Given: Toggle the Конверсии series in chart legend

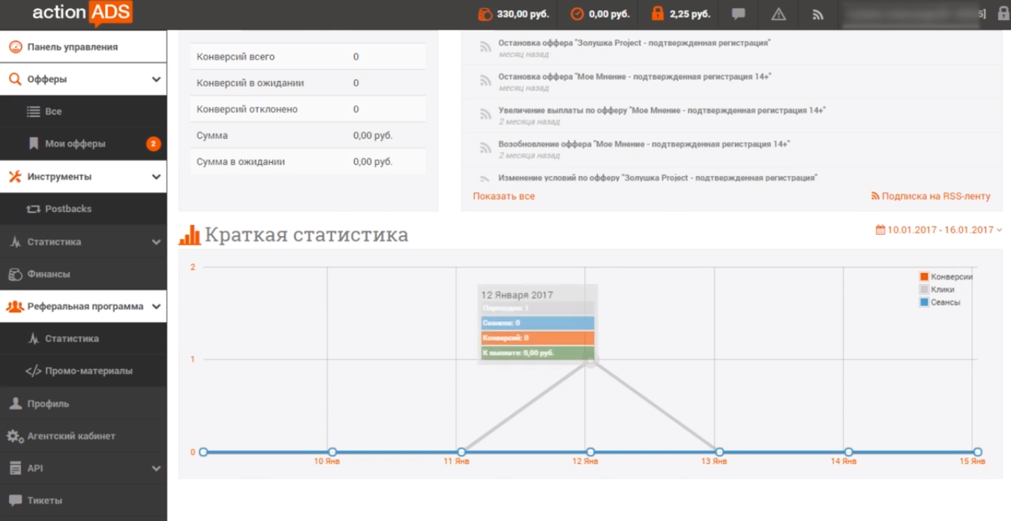Looking at the screenshot, I should 924,277.
